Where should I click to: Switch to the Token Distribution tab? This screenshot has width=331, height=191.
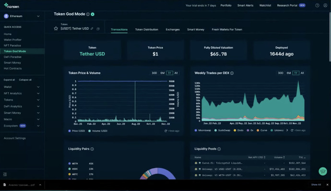pyautogui.click(x=146, y=30)
